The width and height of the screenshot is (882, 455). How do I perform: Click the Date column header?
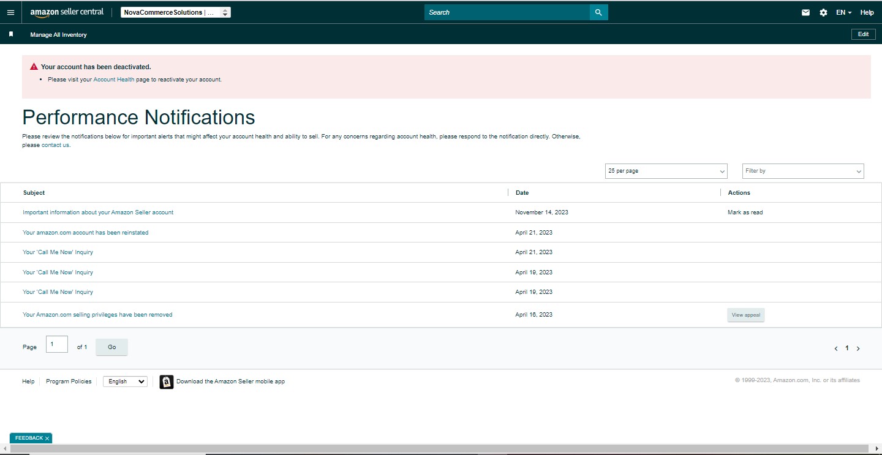point(522,192)
